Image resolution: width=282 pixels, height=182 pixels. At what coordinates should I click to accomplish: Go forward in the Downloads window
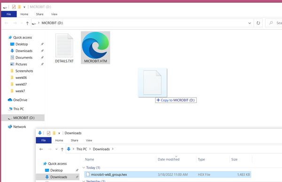coord(50,149)
